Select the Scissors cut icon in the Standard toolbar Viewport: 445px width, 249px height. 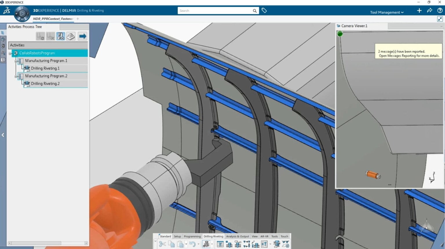point(163,244)
